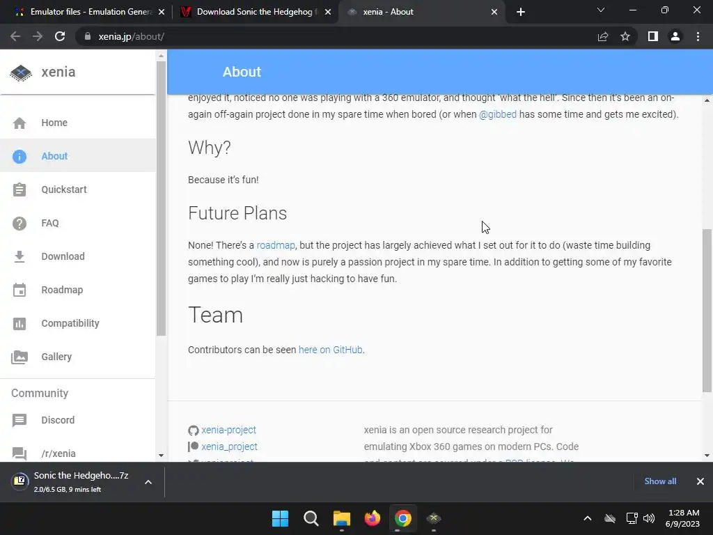This screenshot has height=535, width=713.
Task: Select the About info icon
Action: tap(19, 157)
